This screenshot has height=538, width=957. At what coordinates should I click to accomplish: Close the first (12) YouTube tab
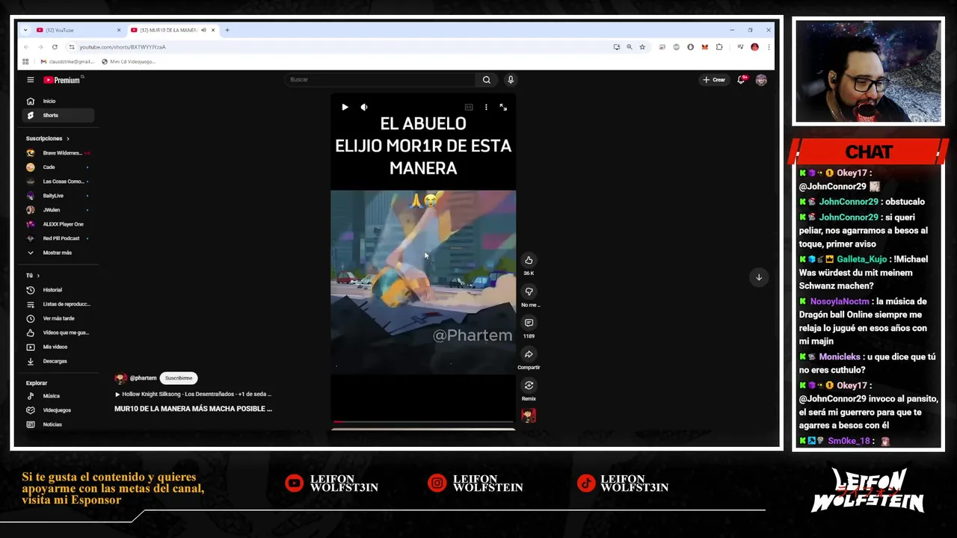(118, 30)
